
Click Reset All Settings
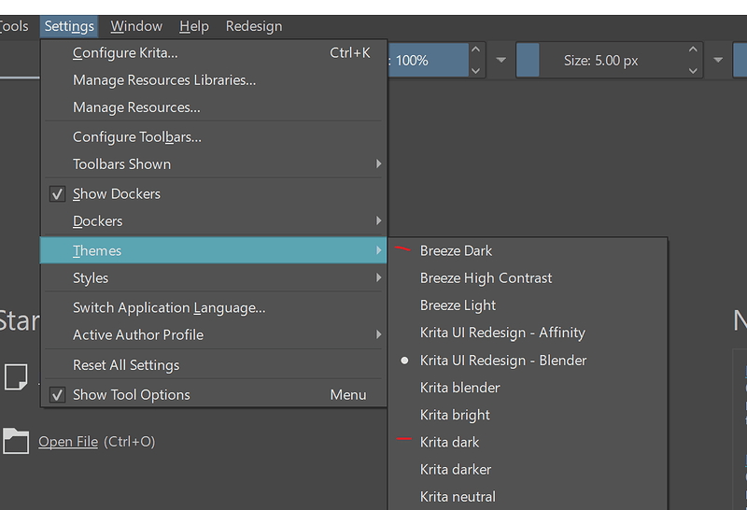(126, 365)
